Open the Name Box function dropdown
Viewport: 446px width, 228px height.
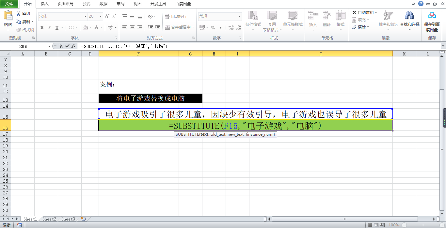click(x=49, y=46)
